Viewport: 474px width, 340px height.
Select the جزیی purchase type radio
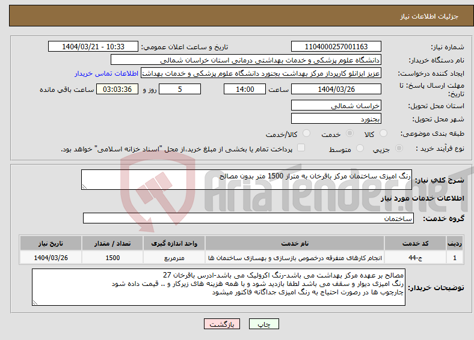pyautogui.click(x=399, y=148)
